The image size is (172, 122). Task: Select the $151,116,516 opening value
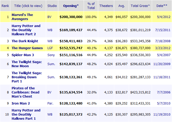(71, 55)
